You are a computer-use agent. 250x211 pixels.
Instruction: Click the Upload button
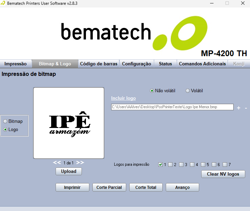click(69, 172)
